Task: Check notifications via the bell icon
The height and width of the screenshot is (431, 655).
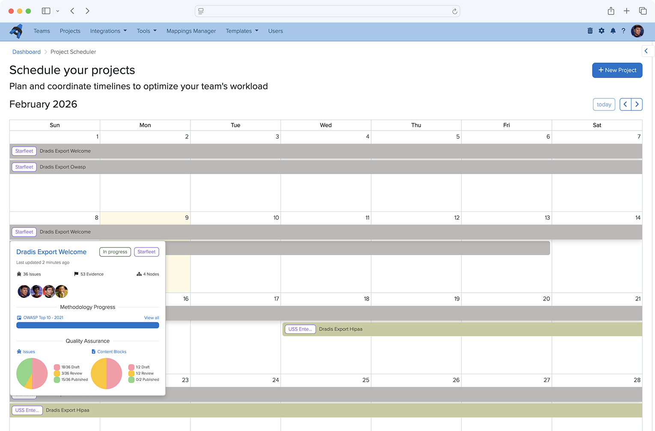Action: tap(613, 31)
